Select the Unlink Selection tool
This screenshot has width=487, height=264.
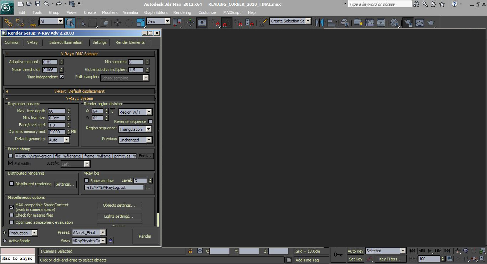point(20,23)
